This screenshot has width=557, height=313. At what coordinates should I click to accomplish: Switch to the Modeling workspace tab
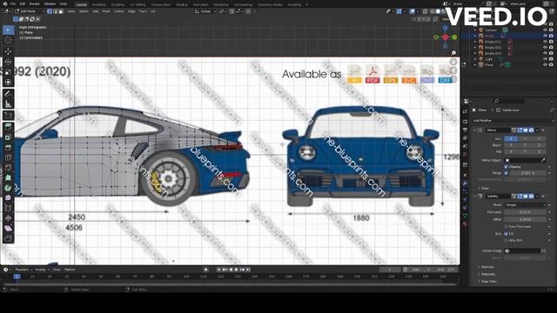point(98,4)
